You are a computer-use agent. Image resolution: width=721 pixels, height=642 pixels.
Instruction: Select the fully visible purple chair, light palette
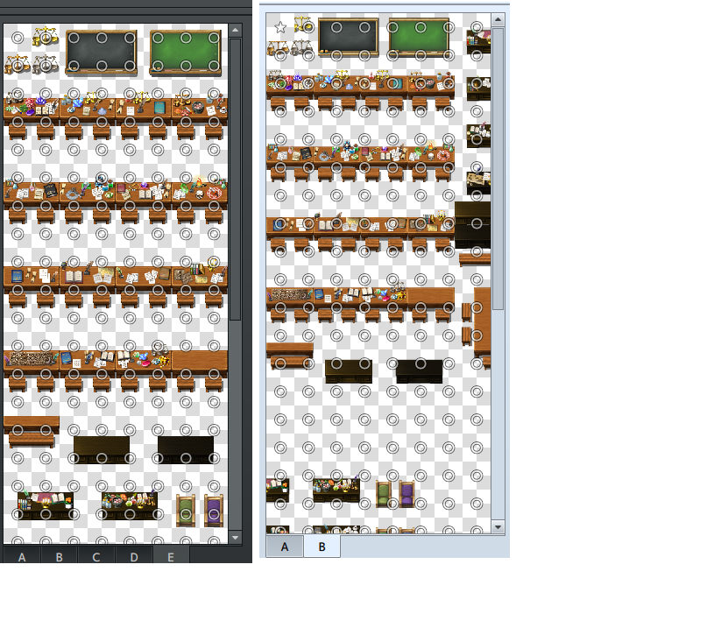(407, 494)
